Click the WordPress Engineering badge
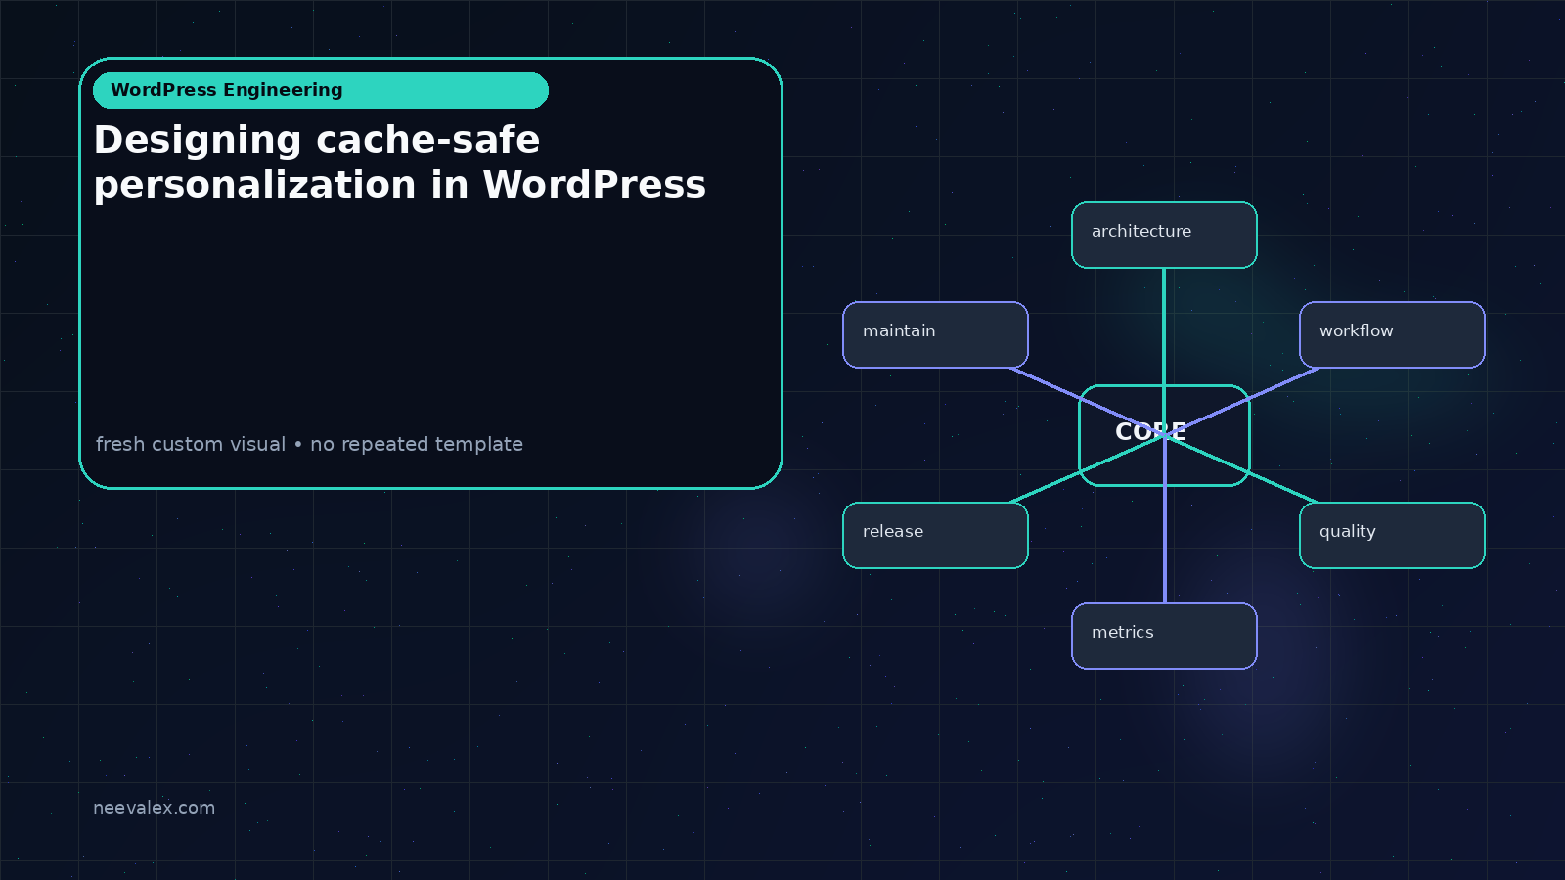Viewport: 1565px width, 880px height. (x=321, y=90)
